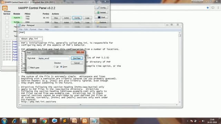Open Apache Config menu
The width and height of the screenshot is (221, 124).
click(77, 18)
